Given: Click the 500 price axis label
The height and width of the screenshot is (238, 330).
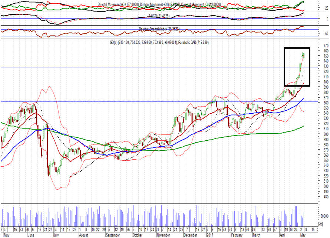Looking at the screenshot, I should (326, 186).
